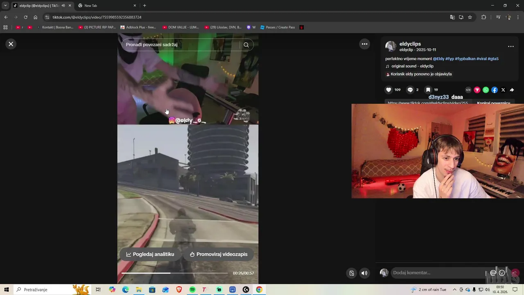Open the (29) Liloslav, DVN, B... bookmark

pyautogui.click(x=223, y=27)
